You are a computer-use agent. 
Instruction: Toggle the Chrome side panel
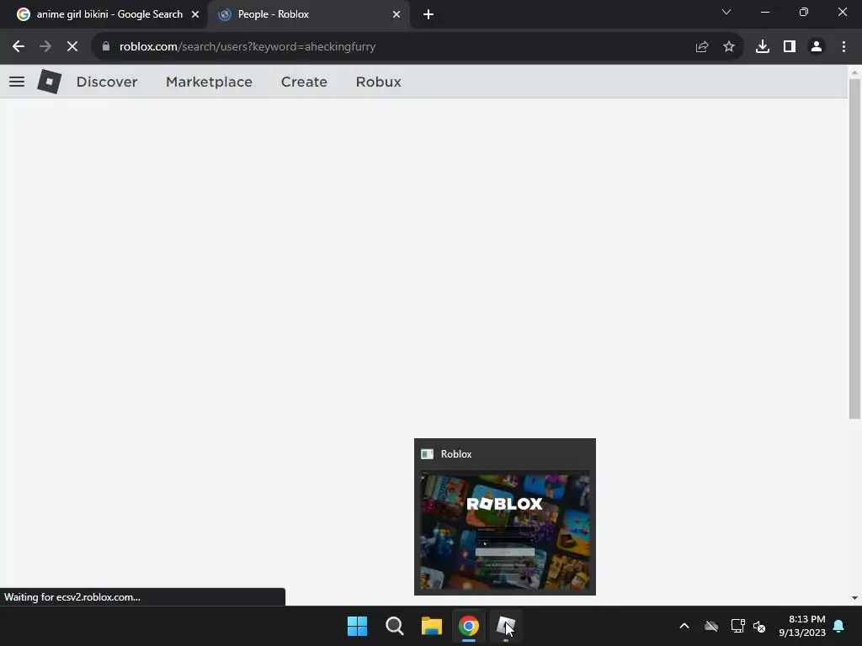point(790,47)
